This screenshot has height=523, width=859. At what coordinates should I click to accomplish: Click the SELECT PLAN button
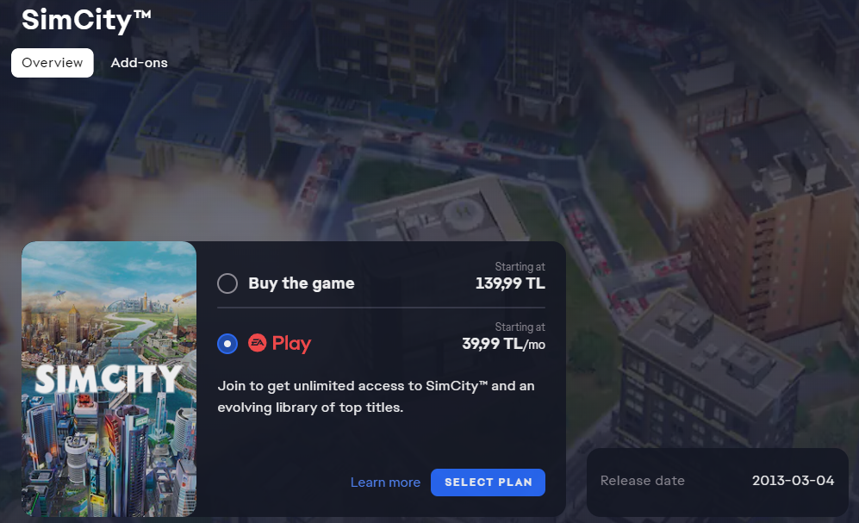(x=488, y=483)
